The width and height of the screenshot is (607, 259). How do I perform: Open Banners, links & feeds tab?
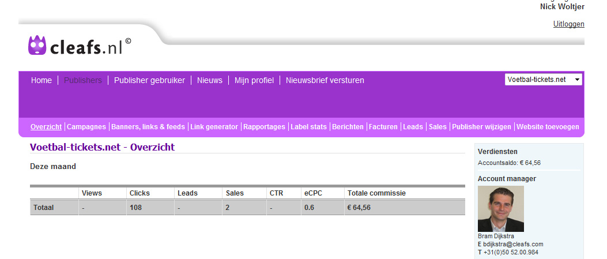click(x=148, y=126)
